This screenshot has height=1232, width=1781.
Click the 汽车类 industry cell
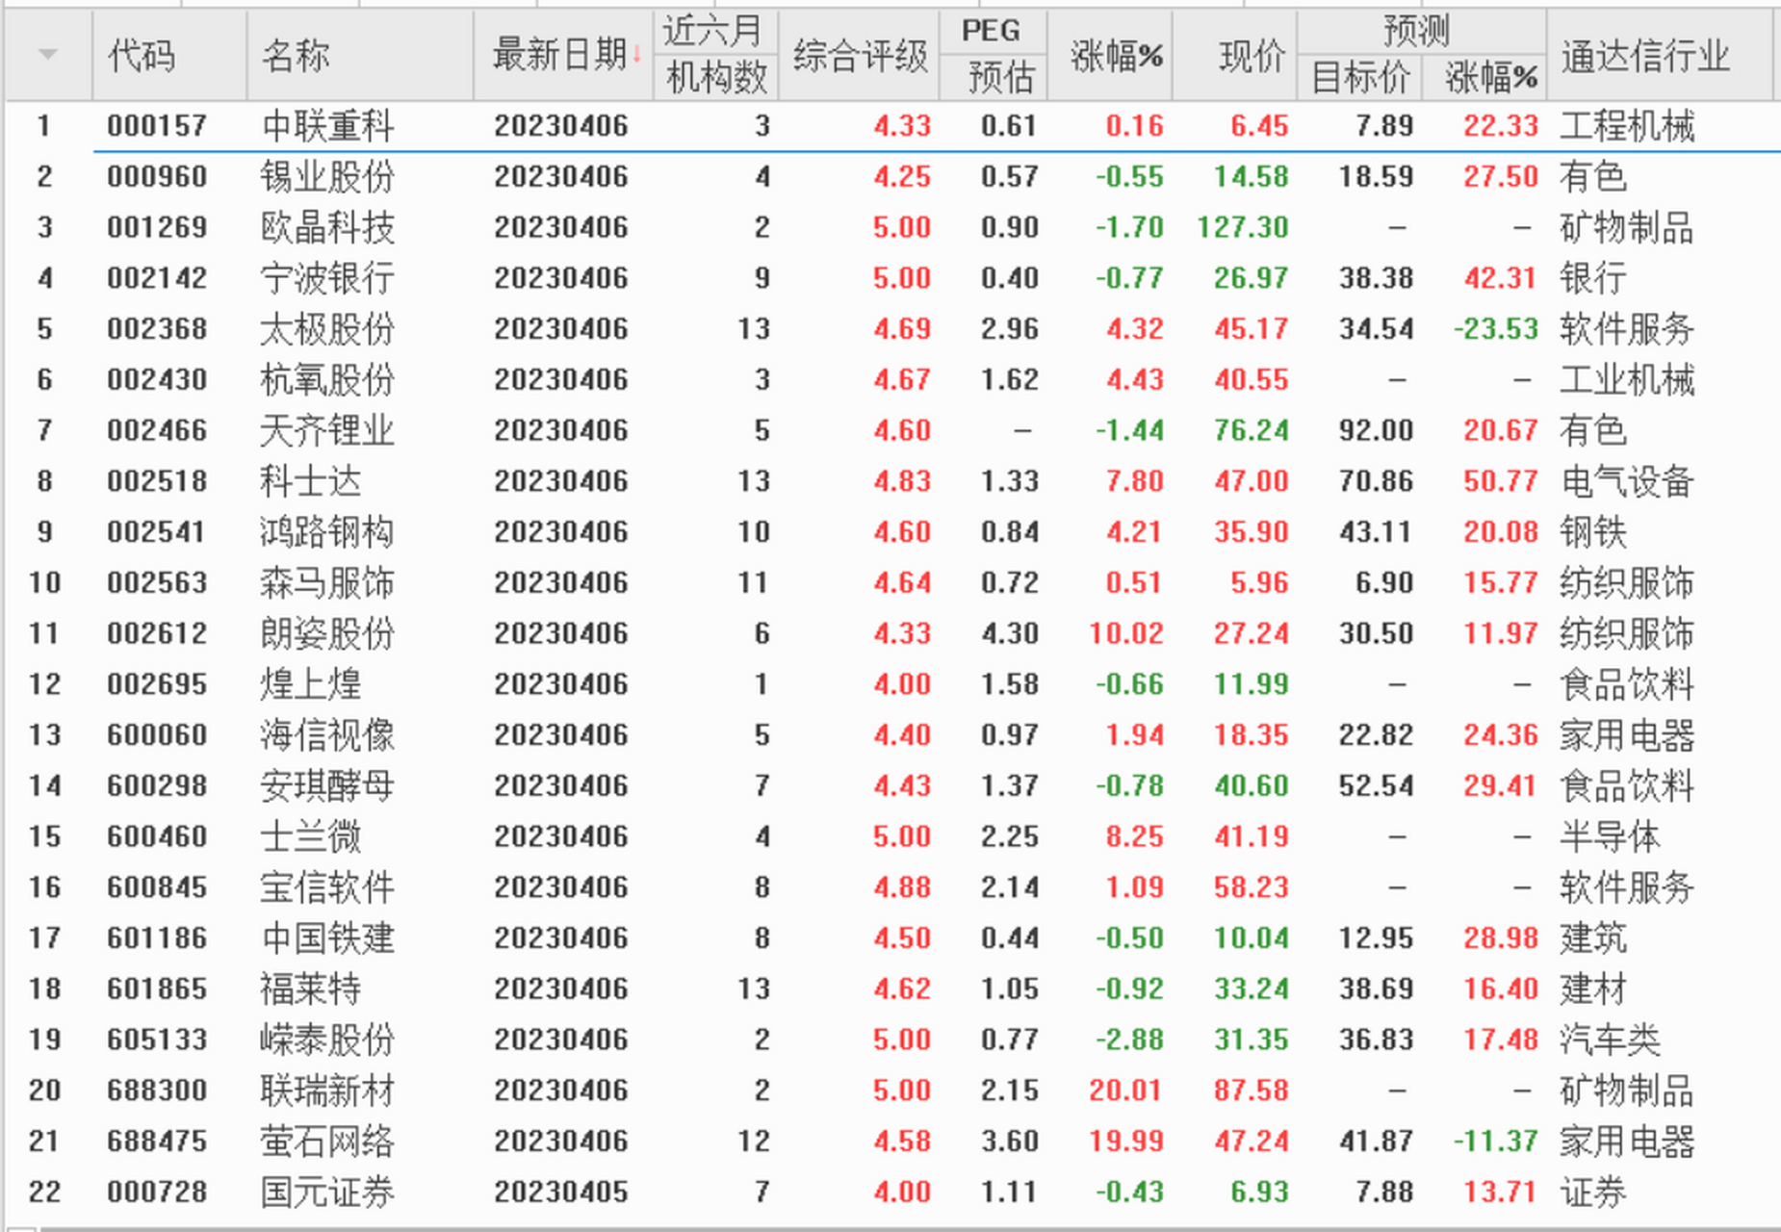point(1610,1039)
